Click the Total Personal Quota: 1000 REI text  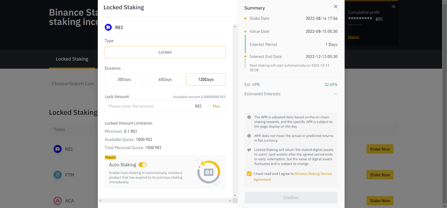point(133,148)
